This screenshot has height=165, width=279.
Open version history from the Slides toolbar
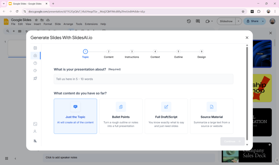[189, 21]
